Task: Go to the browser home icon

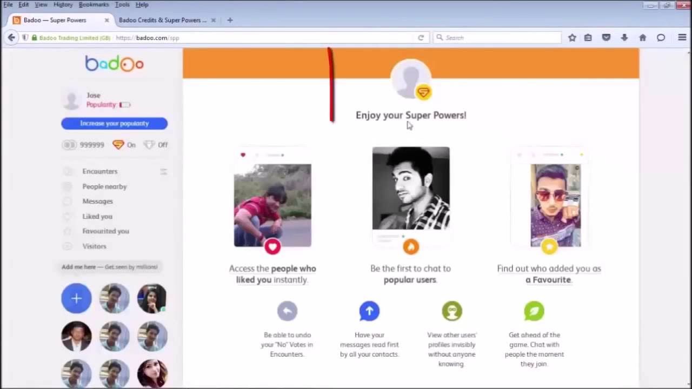Action: click(x=642, y=38)
